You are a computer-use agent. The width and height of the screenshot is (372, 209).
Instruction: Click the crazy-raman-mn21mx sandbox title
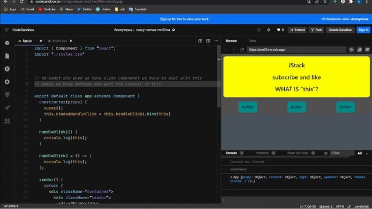[153, 30]
